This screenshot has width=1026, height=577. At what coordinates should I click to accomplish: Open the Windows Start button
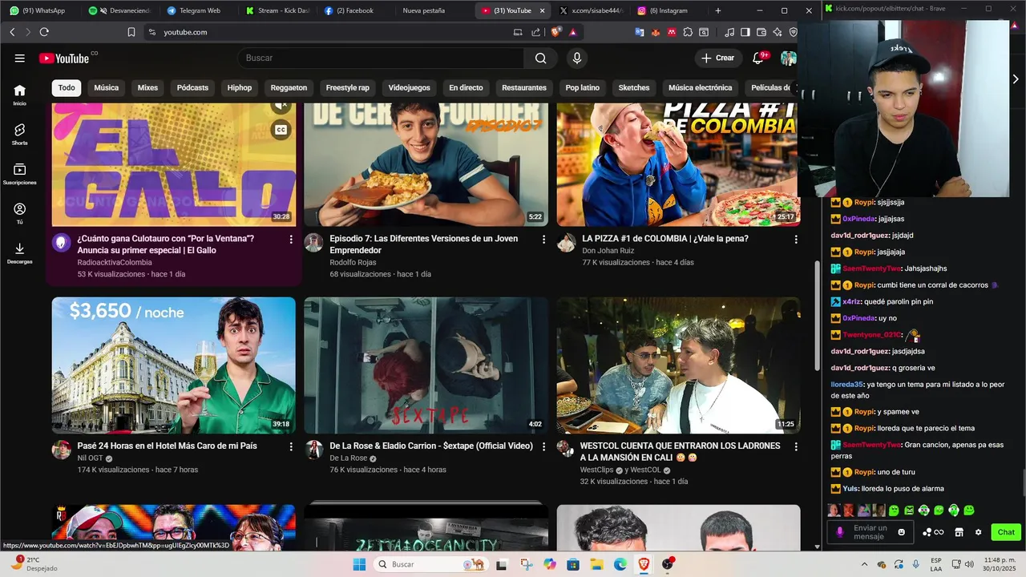click(x=359, y=564)
